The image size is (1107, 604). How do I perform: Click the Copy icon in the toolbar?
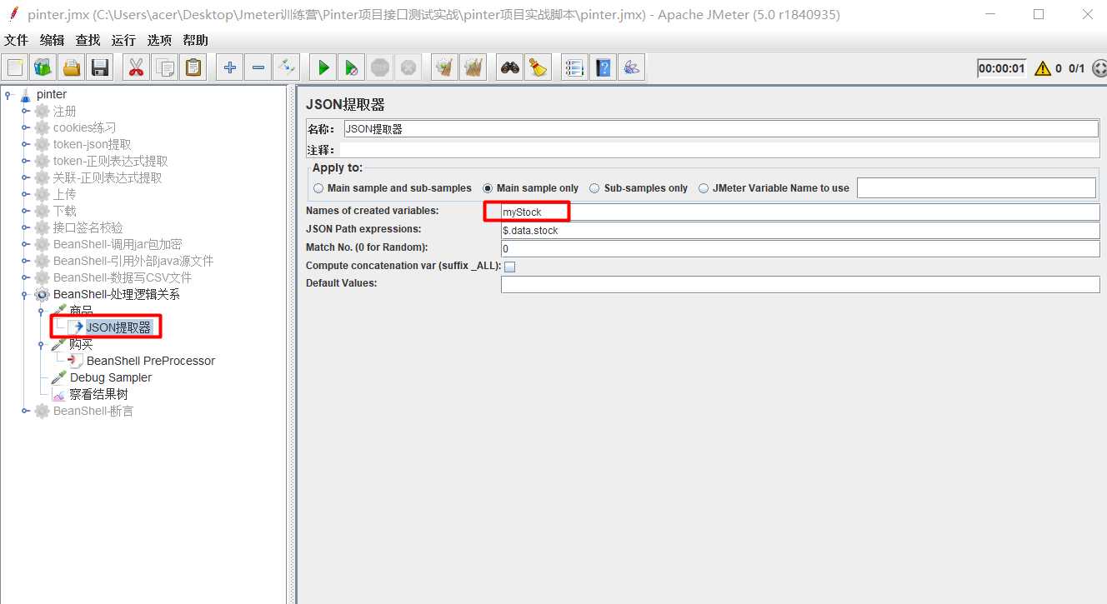165,67
